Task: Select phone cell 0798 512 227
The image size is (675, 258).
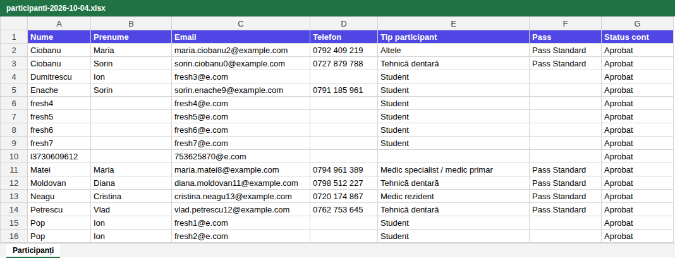Action: tap(344, 183)
